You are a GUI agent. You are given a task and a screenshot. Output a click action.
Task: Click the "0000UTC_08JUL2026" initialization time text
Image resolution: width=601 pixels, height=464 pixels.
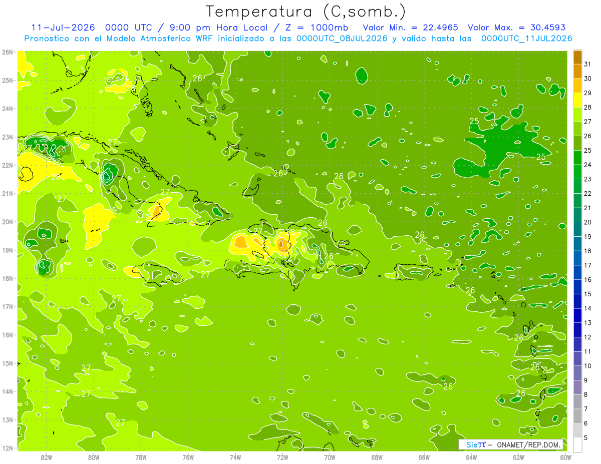(x=342, y=39)
